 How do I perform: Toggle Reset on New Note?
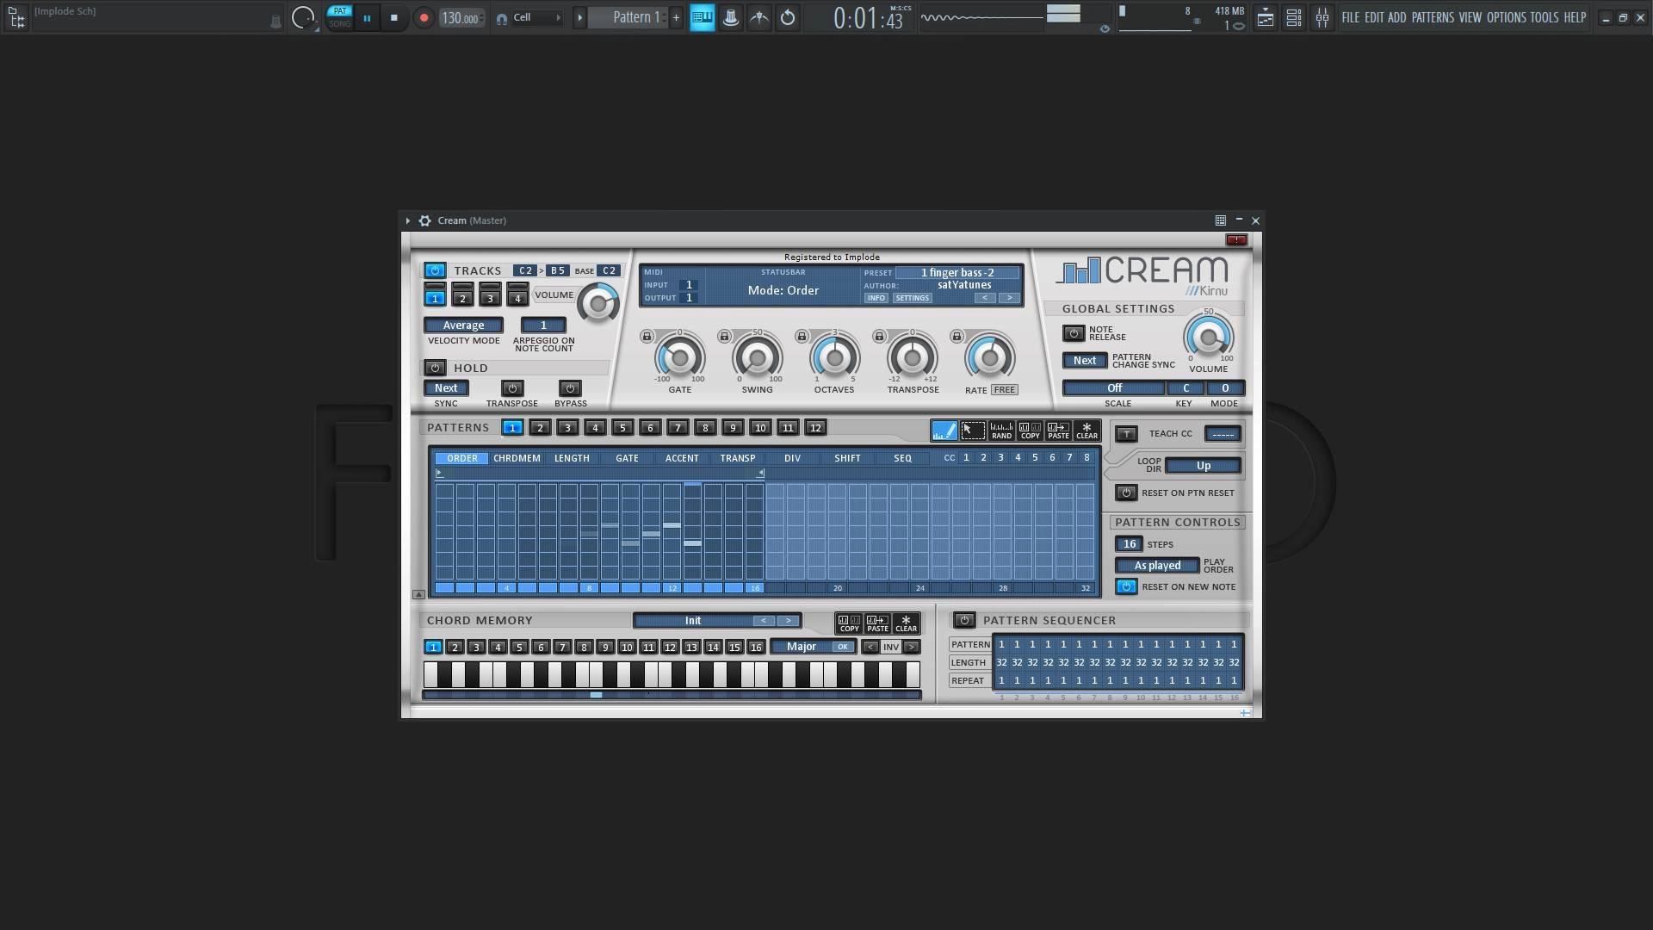[x=1126, y=586]
